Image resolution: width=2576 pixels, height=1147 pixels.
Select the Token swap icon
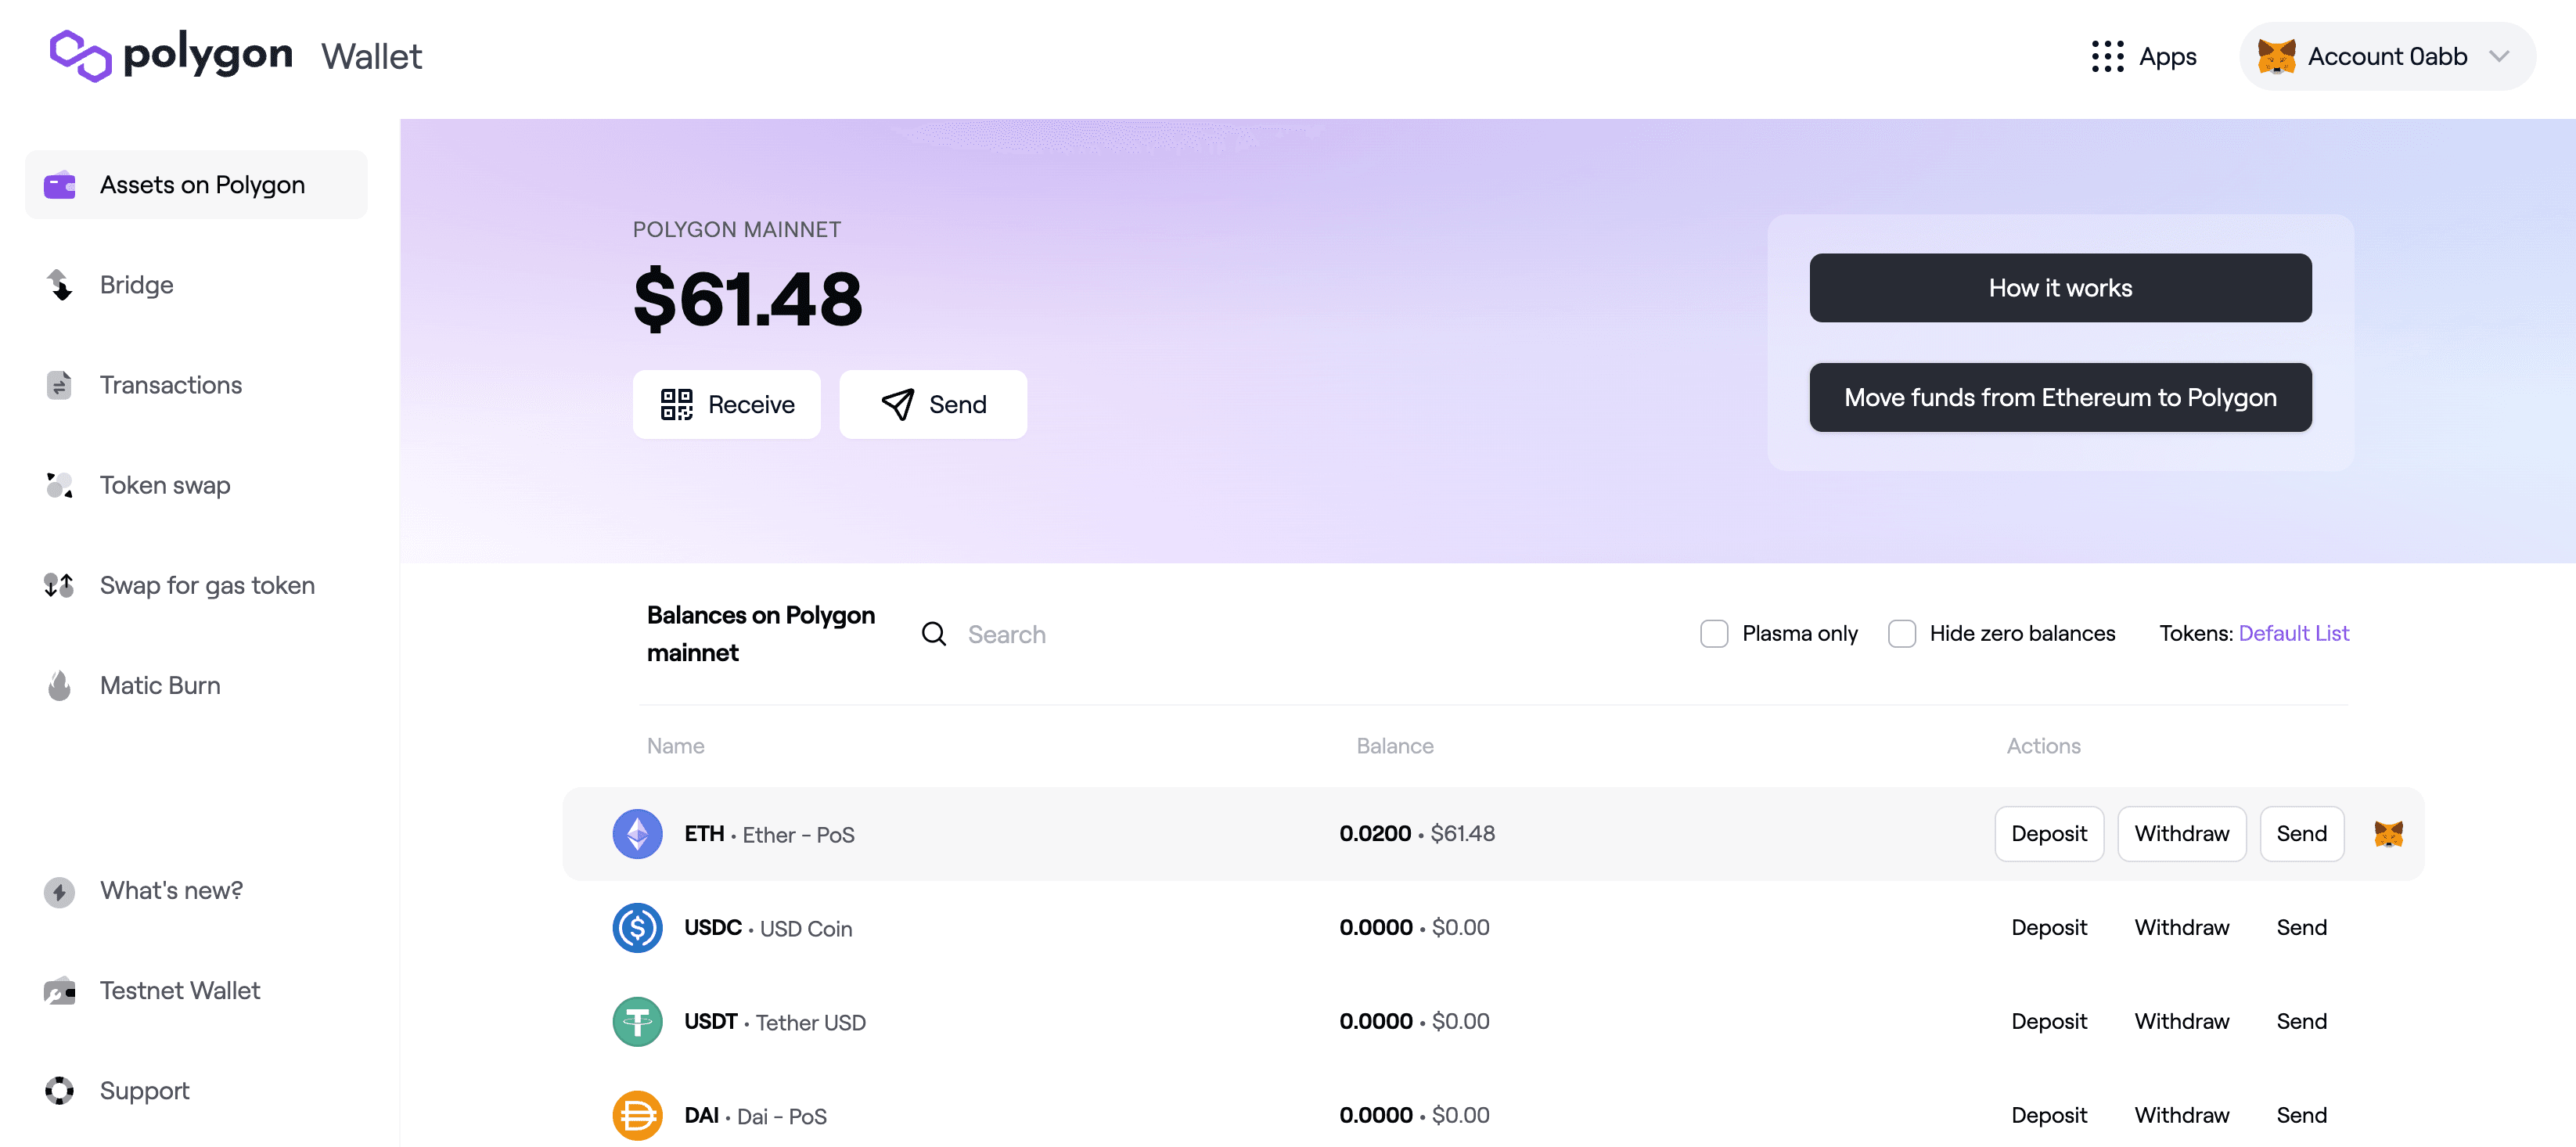coord(61,485)
